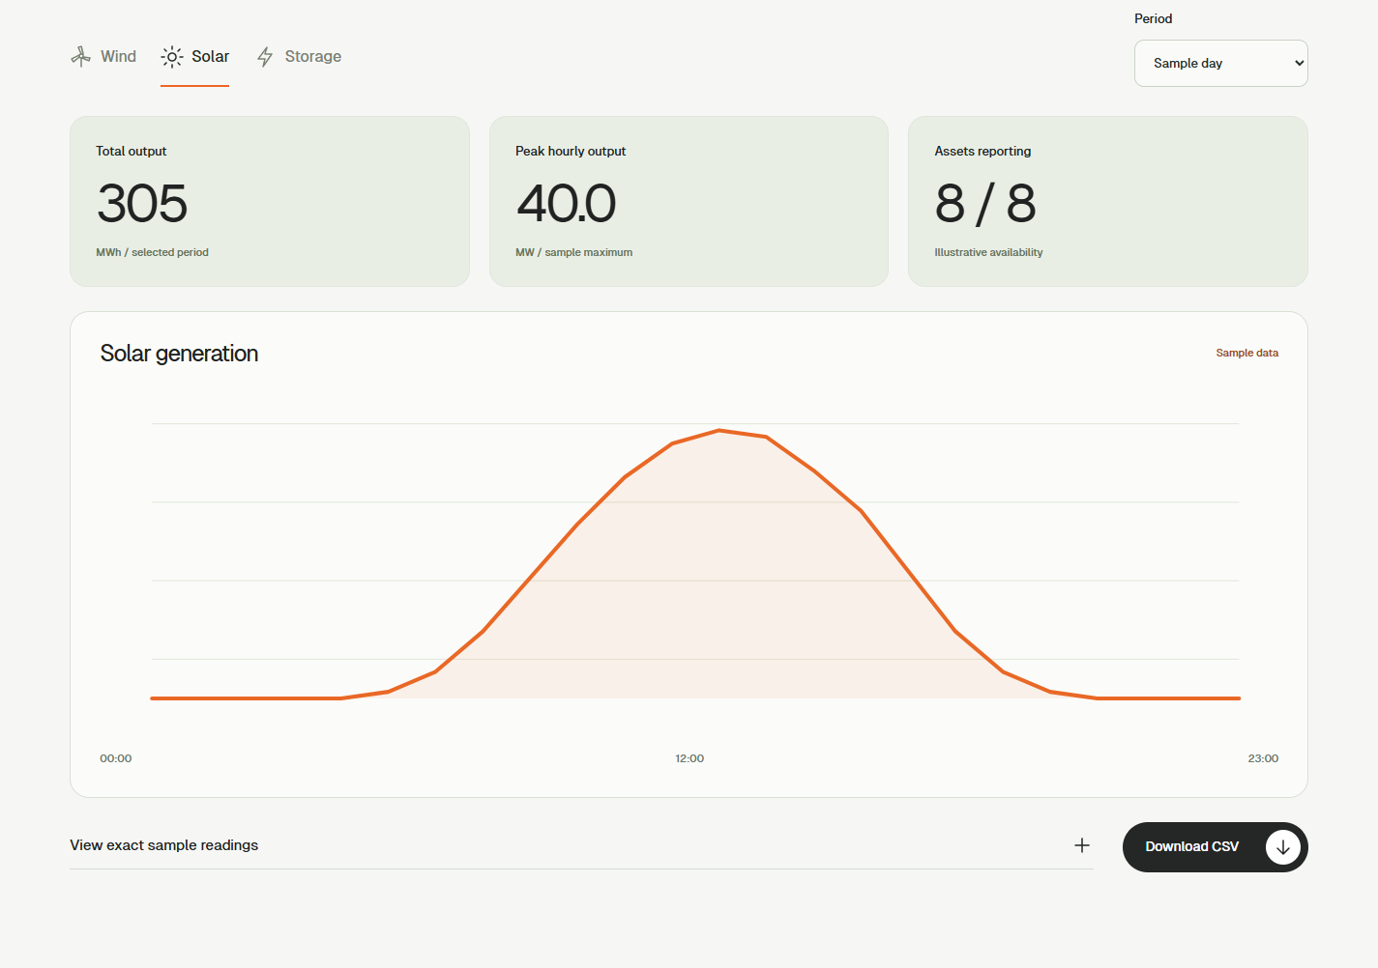The image size is (1378, 968).
Task: Click the wind turbine icon
Action: [81, 57]
